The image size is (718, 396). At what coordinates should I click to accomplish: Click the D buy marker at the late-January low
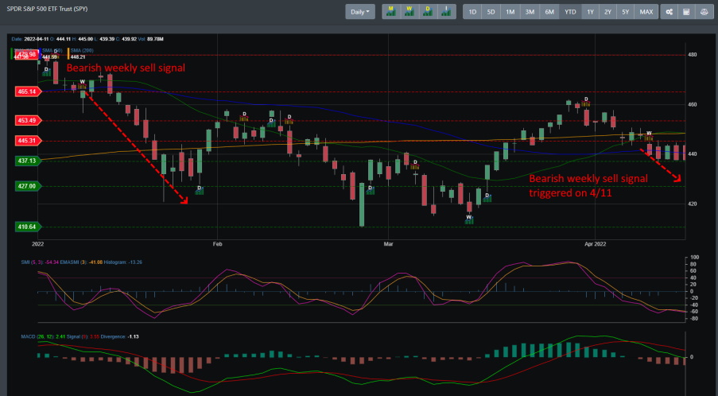[x=200, y=190]
